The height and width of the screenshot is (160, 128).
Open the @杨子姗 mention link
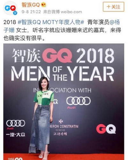pyautogui.click(x=62, y=26)
